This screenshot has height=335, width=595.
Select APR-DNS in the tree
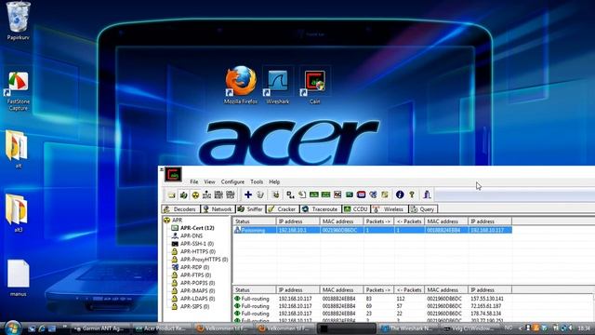click(187, 235)
